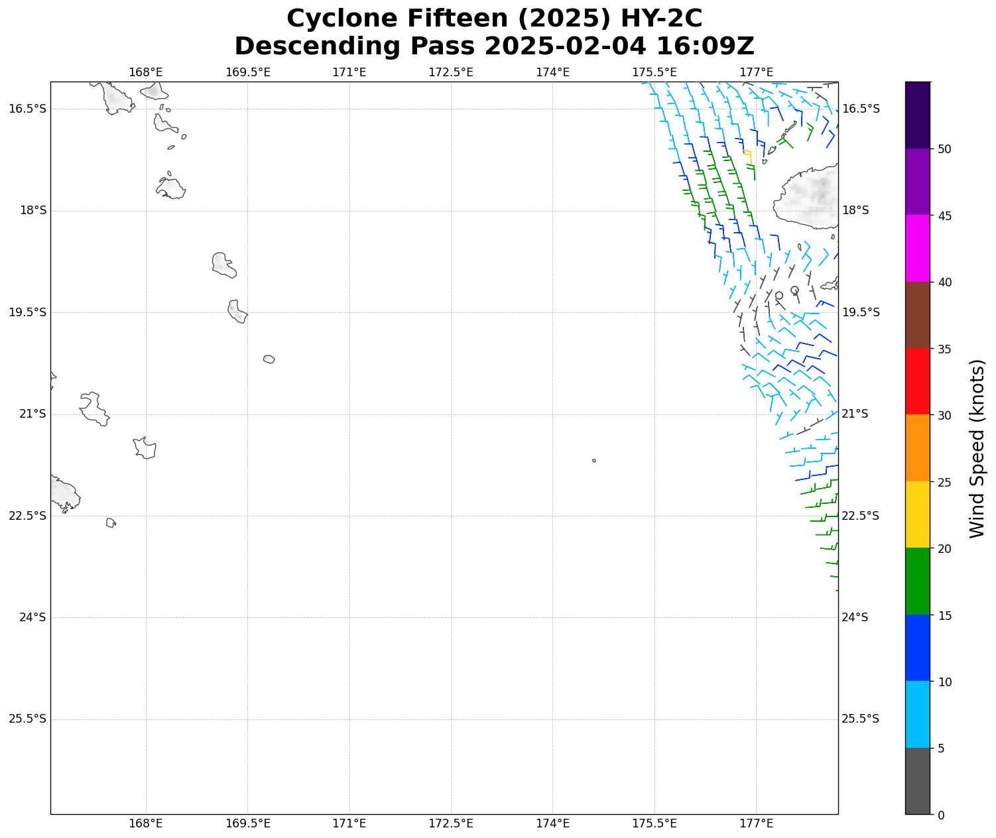Click the 'Wind Speed (knots)' colorbar label

(977, 448)
